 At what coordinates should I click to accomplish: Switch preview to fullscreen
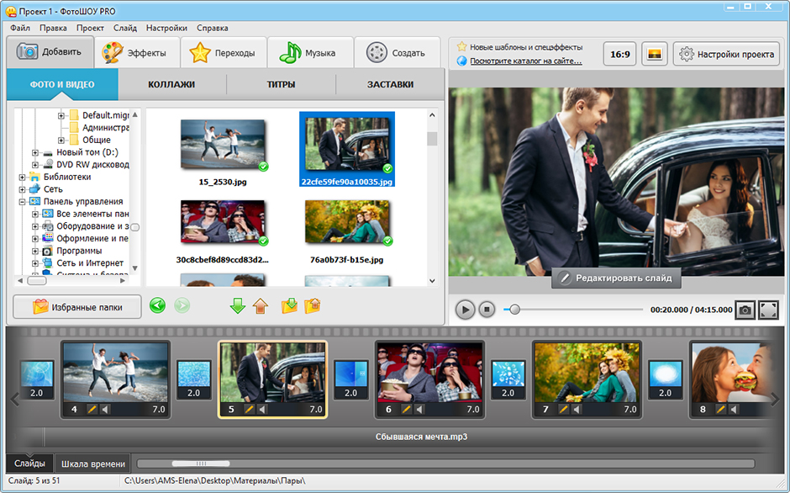point(768,310)
